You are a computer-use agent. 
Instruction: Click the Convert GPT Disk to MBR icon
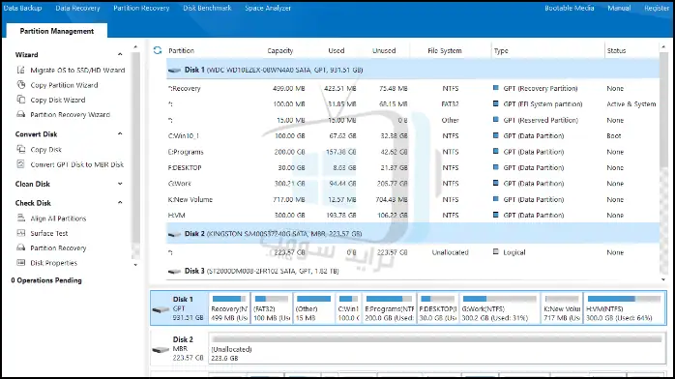coord(20,164)
